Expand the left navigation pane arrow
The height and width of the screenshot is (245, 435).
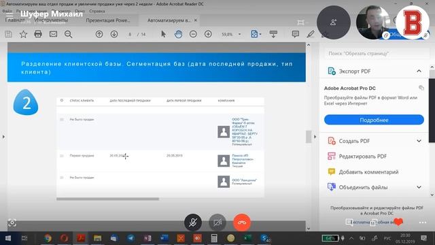(3, 137)
